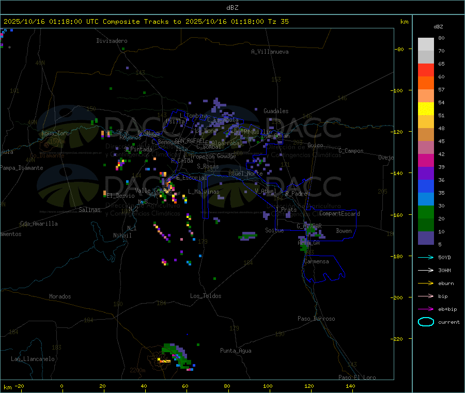
Task: Click the 20 dBZ green swatch
Action: (x=426, y=212)
